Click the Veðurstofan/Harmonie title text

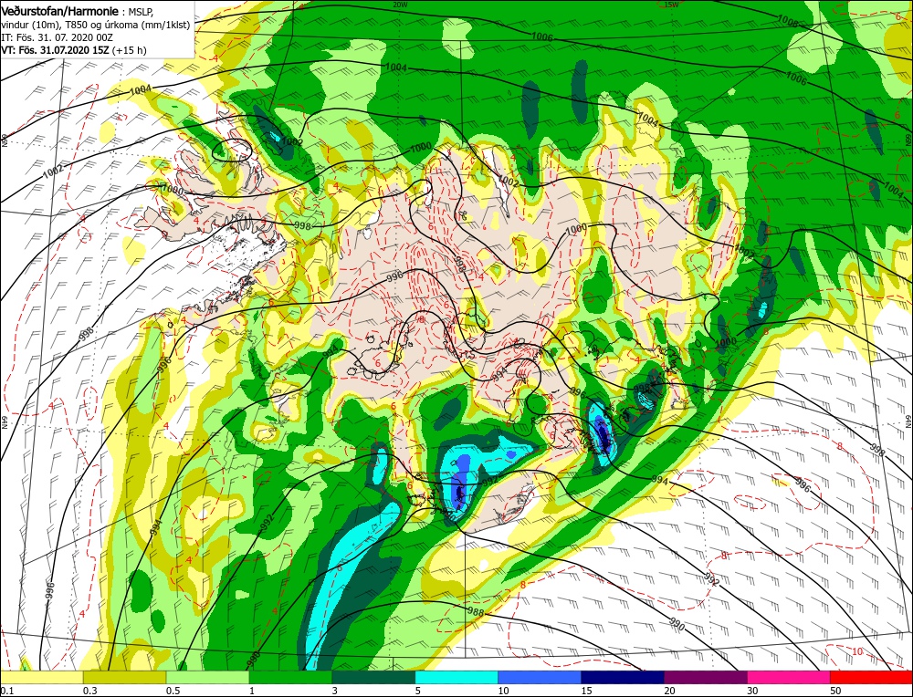pyautogui.click(x=61, y=12)
